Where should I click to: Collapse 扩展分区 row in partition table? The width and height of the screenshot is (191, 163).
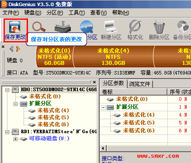pos(103,108)
